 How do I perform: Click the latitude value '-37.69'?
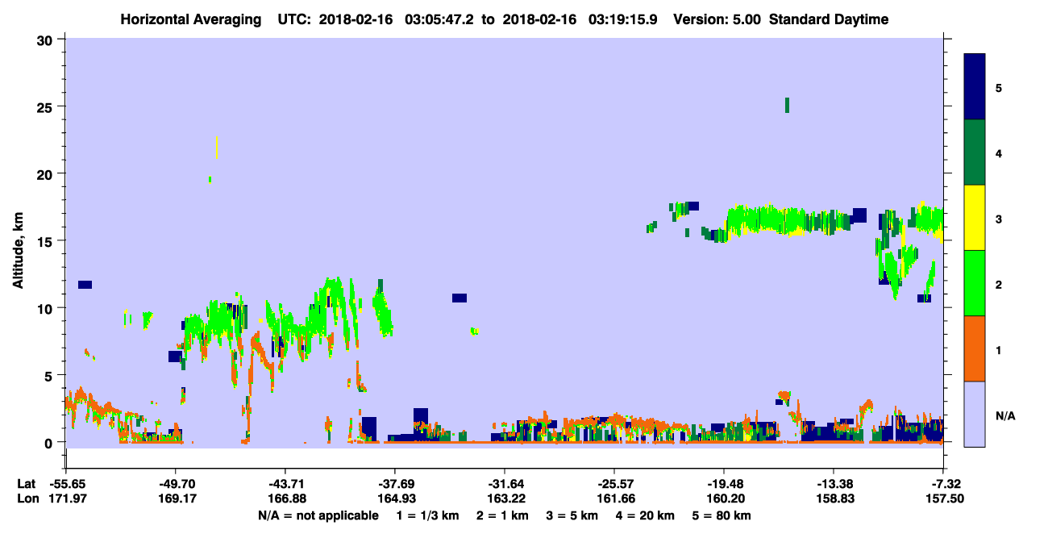395,484
